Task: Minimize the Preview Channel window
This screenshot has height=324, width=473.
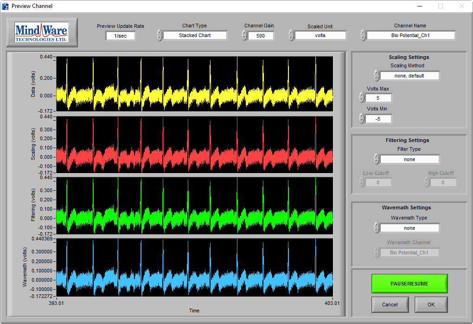Action: coord(420,6)
